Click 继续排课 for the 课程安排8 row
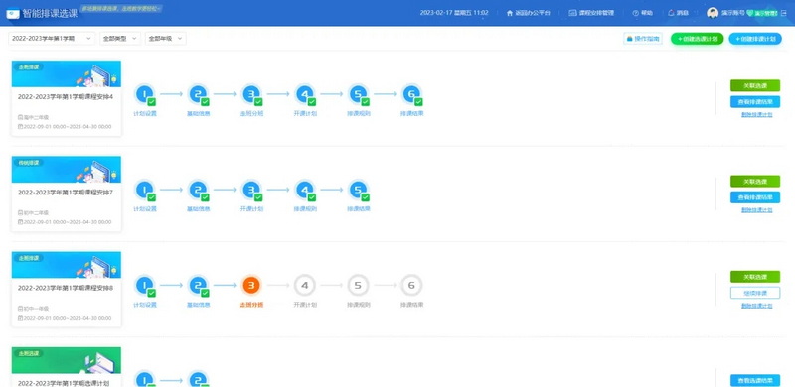 (755, 293)
